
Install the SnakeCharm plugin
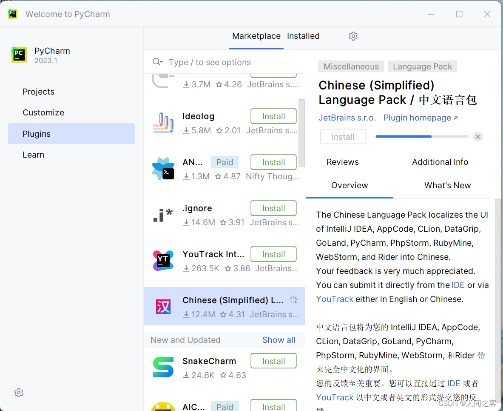point(273,361)
